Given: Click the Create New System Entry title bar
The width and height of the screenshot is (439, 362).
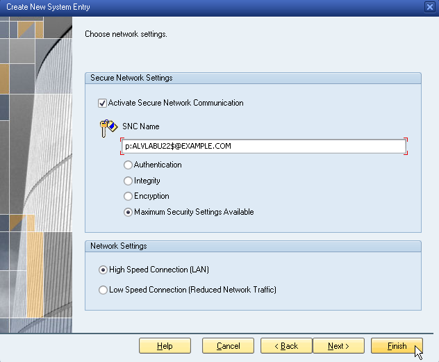Looking at the screenshot, I should 208,7.
